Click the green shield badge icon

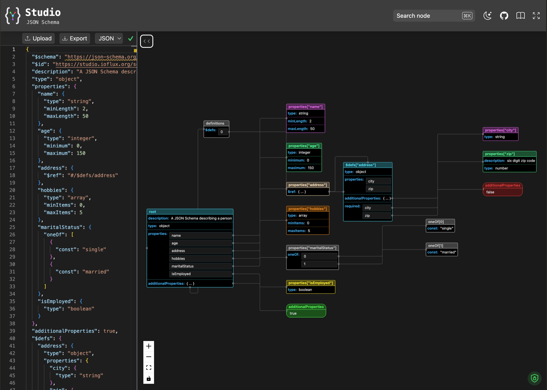[x=534, y=378]
